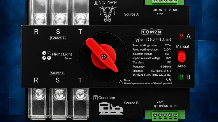Click the Source A S-phase terminal screw

pyautogui.click(x=60, y=19)
